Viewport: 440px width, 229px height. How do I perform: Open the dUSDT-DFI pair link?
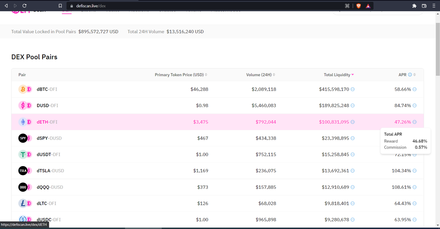point(48,154)
